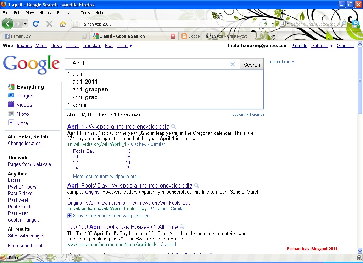The height and width of the screenshot is (263, 363).
Task: Preview April Fools' Day result magnifier icon
Action: (196, 185)
